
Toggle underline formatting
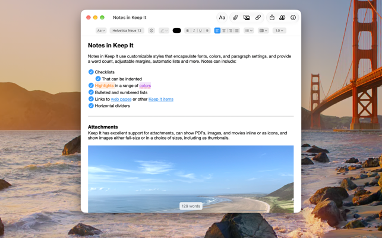[x=200, y=31]
